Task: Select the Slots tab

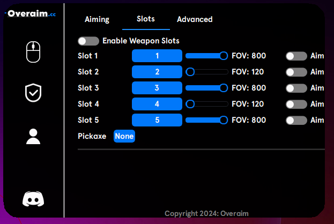Action: 146,19
